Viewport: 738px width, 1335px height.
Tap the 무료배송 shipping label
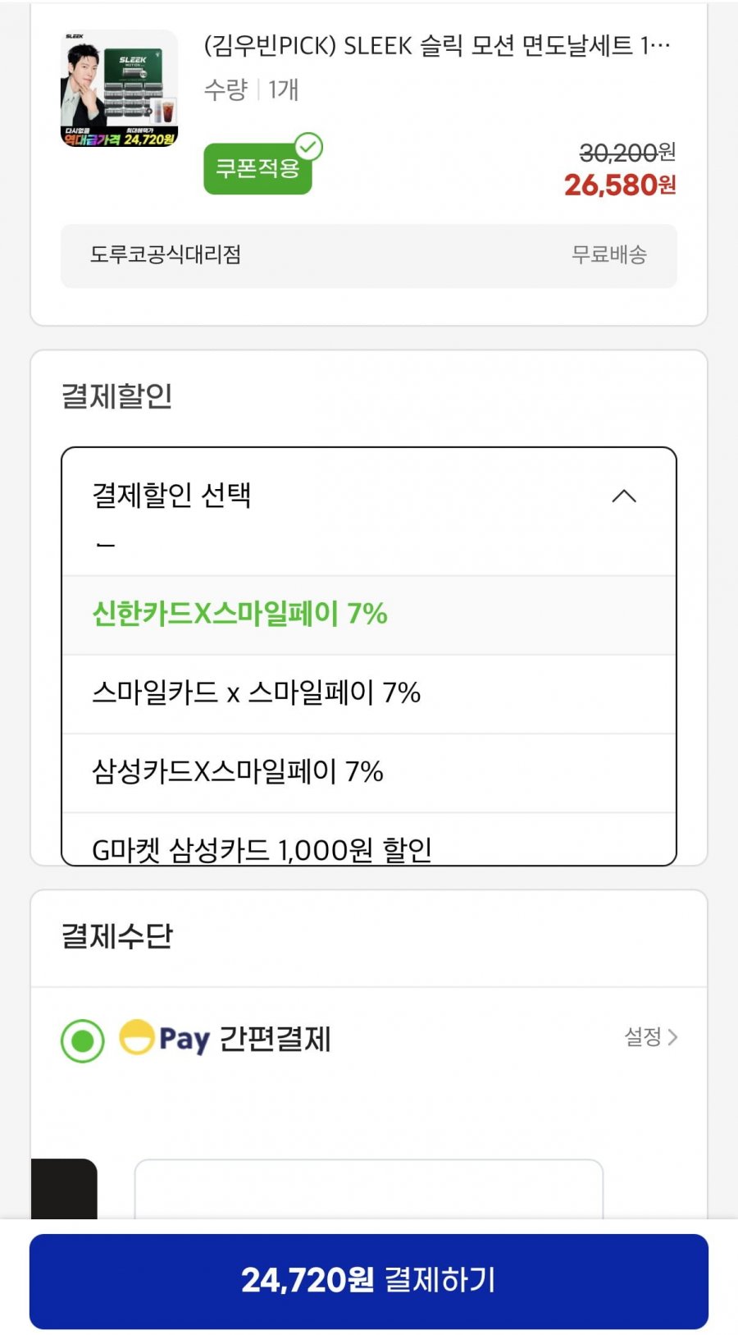(x=608, y=255)
